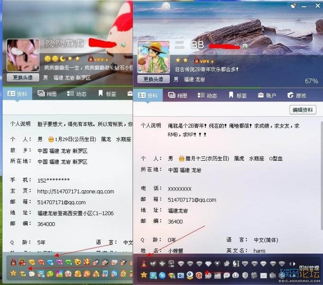Viewport: 323px width, 285px height.
Task: Click the gray four-leaf clover icon
Action: [x=254, y=275]
